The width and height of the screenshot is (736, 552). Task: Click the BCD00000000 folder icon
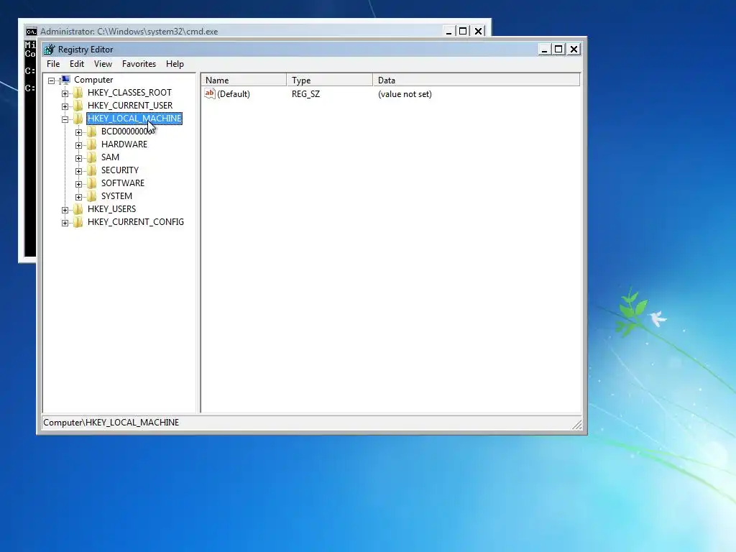92,132
